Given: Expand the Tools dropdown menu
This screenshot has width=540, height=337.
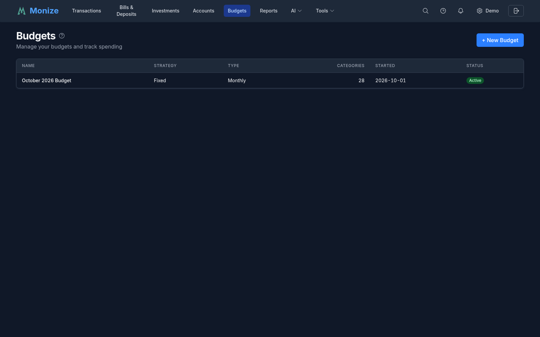Looking at the screenshot, I should coord(325,11).
